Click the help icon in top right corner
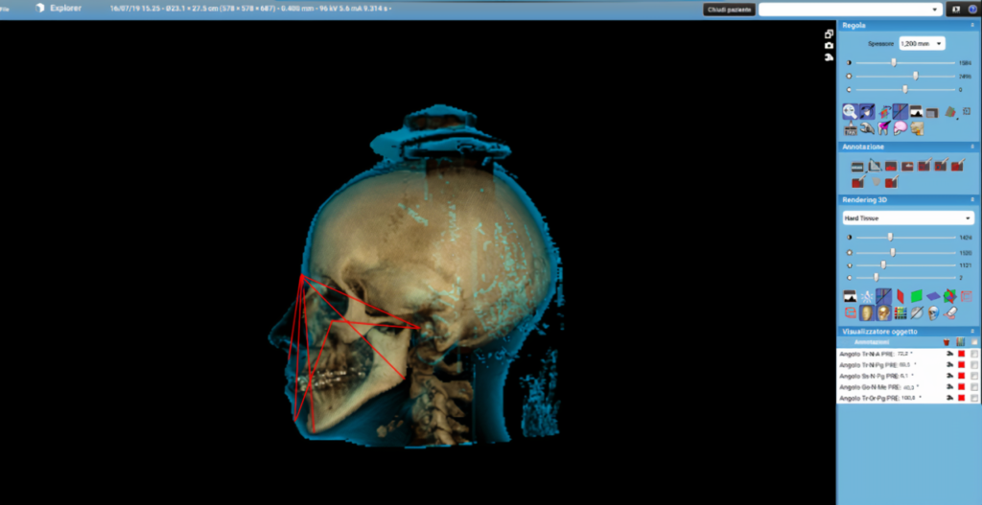Image resolution: width=982 pixels, height=505 pixels. pos(973,10)
